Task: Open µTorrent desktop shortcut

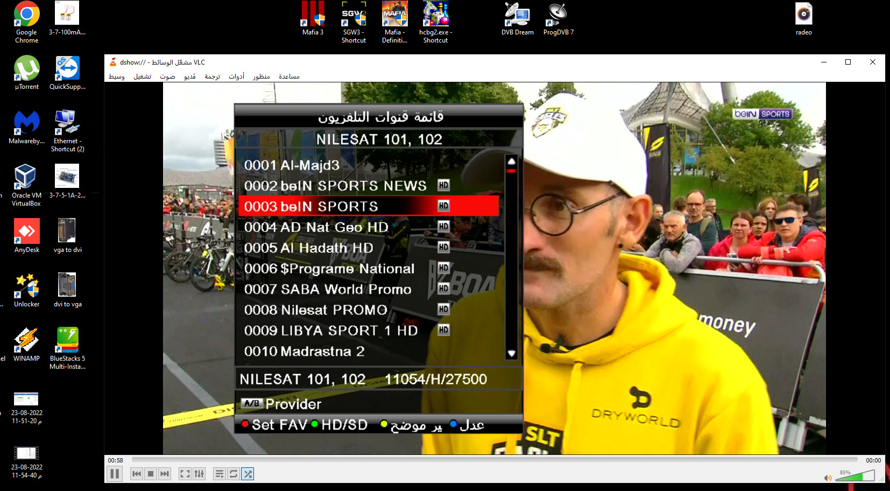Action: 27,73
